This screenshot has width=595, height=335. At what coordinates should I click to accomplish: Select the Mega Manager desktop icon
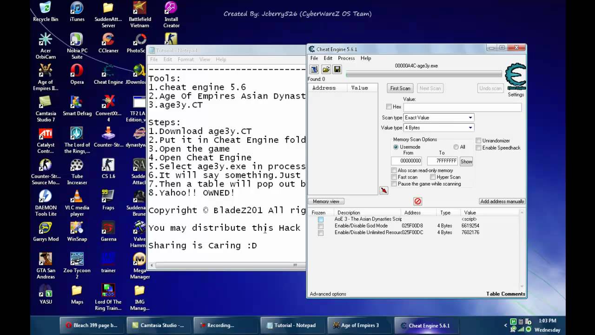click(x=139, y=267)
